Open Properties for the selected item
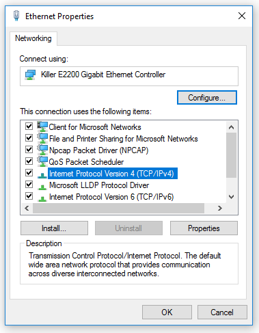This screenshot has width=259, height=333. 204,228
